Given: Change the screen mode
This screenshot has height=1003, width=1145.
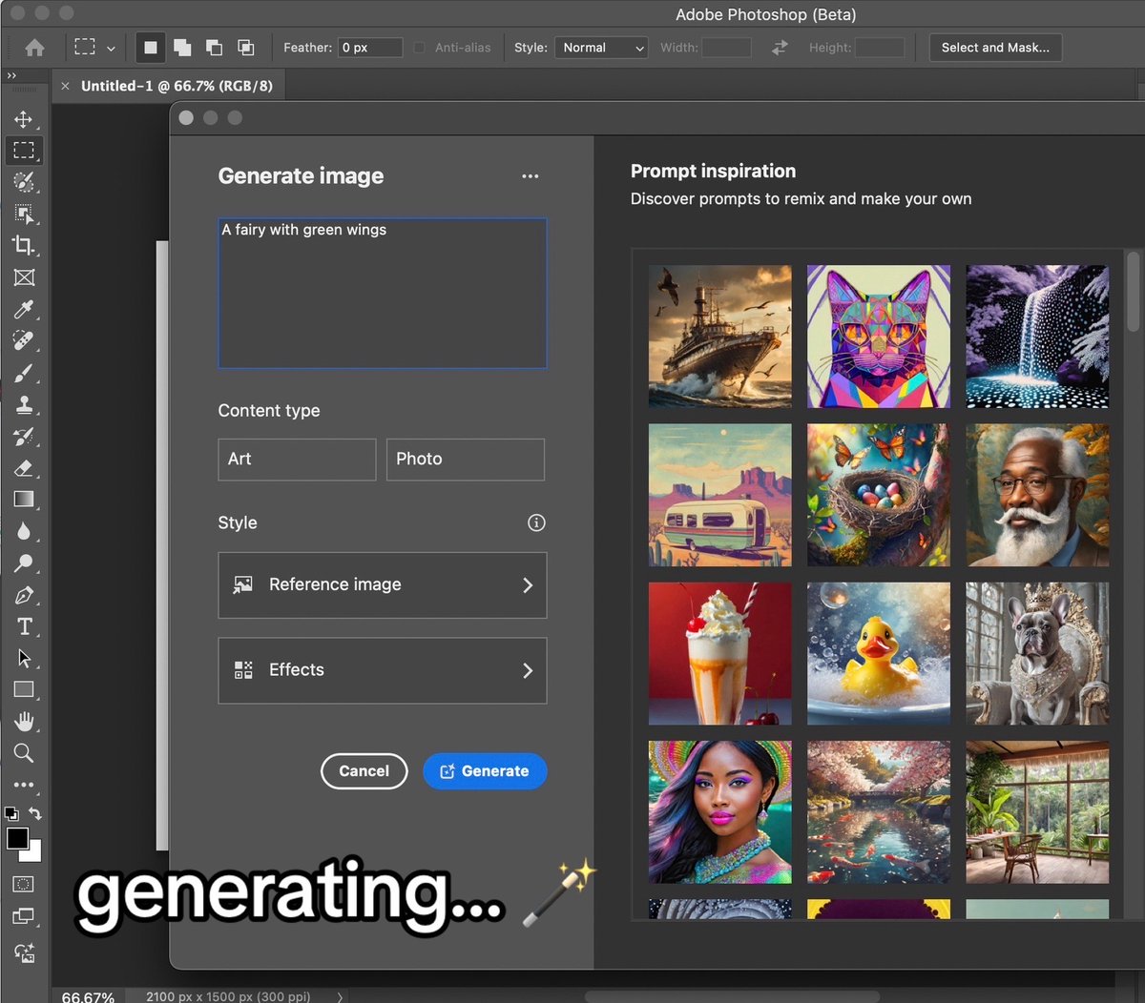Looking at the screenshot, I should (x=24, y=917).
